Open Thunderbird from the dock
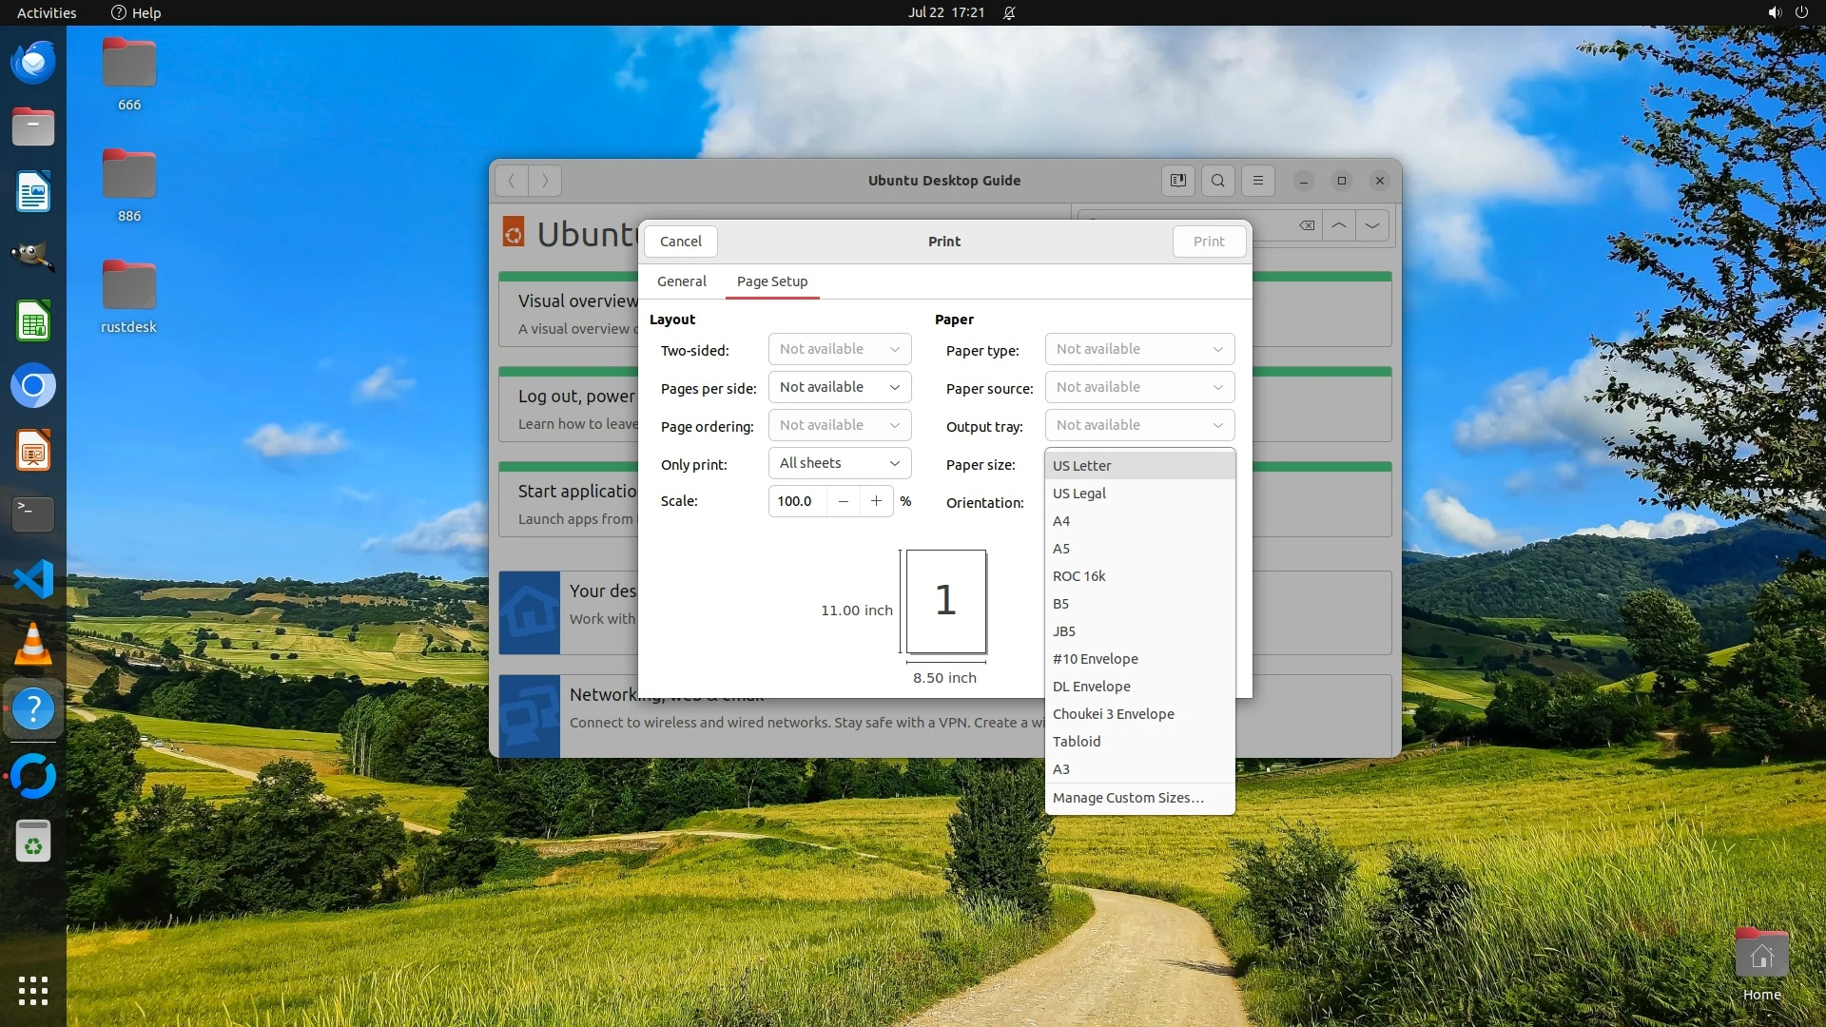The height and width of the screenshot is (1027, 1826). coord(33,63)
